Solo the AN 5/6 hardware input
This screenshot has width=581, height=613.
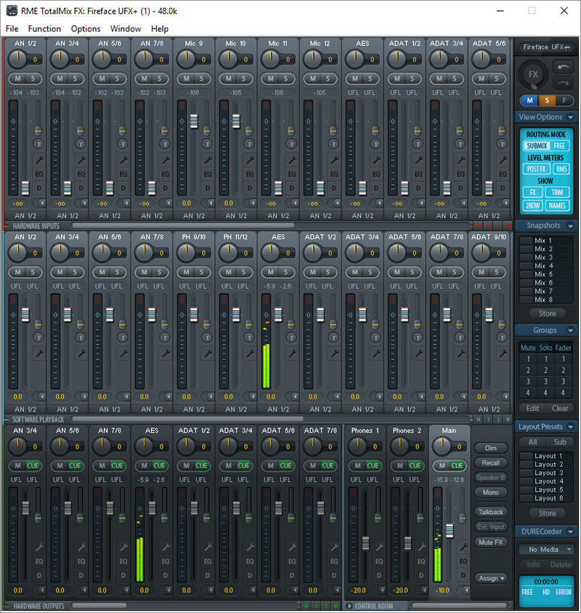(116, 79)
